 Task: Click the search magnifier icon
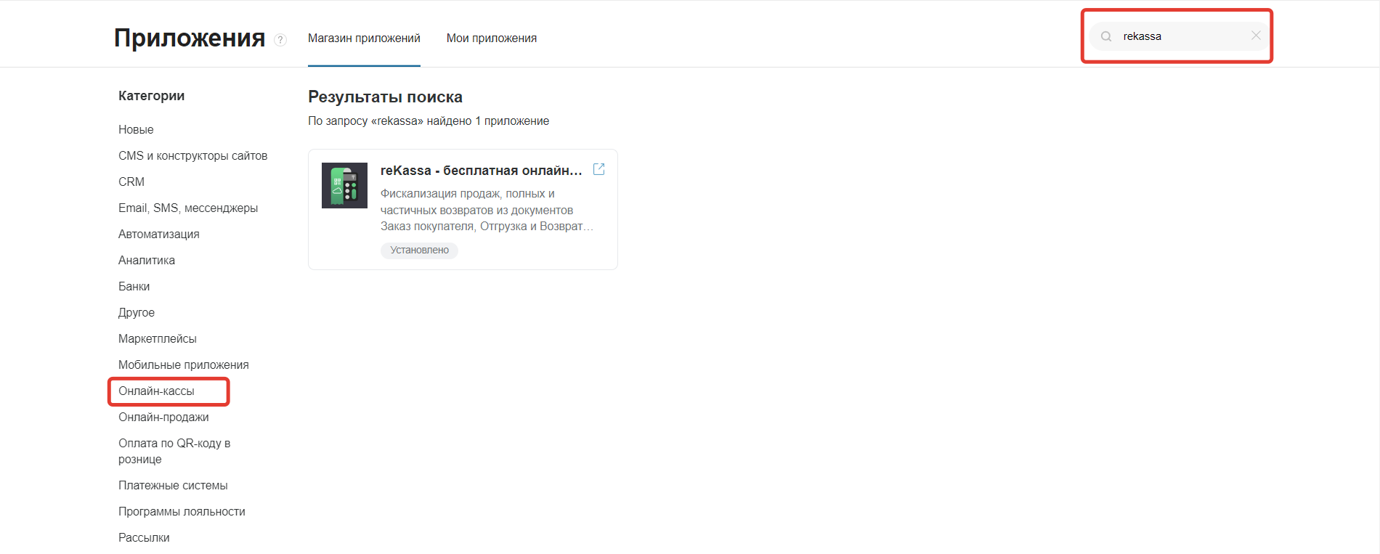click(x=1106, y=36)
